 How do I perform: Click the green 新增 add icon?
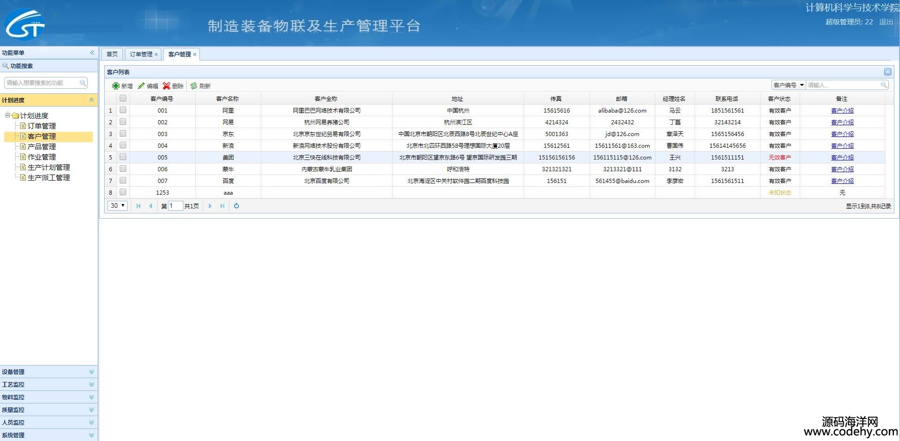(x=115, y=86)
